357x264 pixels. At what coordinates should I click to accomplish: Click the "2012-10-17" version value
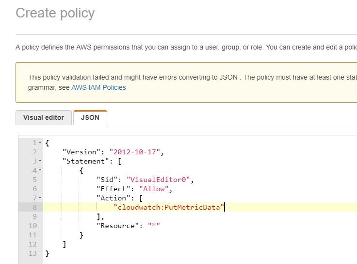[x=134, y=152]
